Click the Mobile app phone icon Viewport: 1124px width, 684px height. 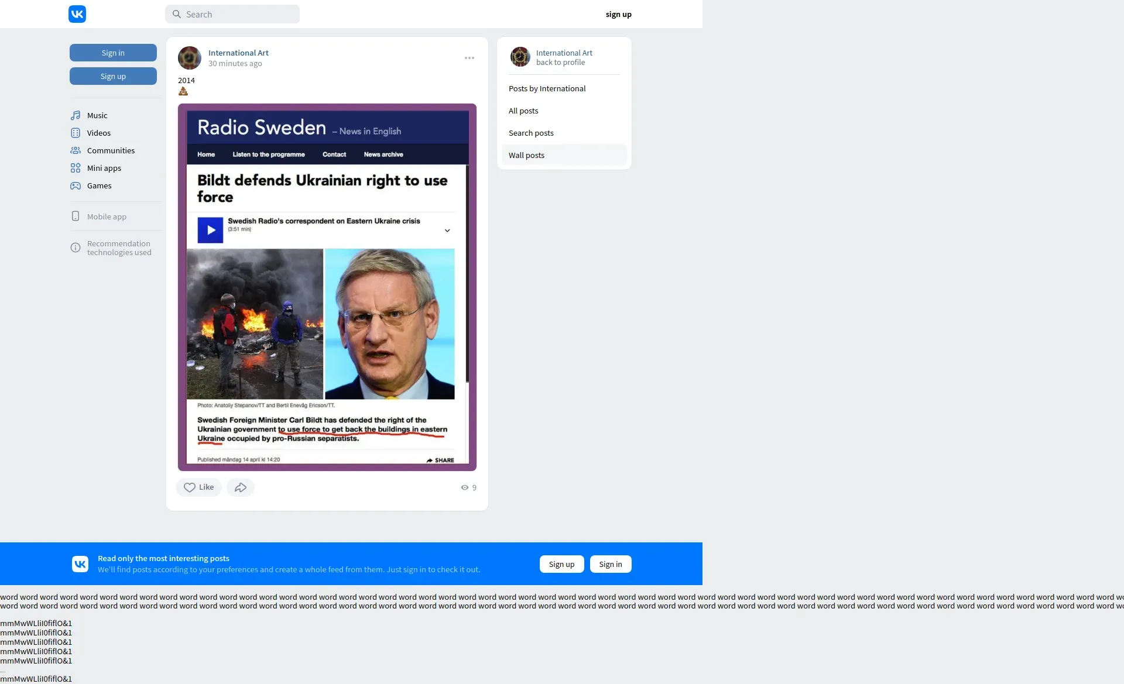76,216
